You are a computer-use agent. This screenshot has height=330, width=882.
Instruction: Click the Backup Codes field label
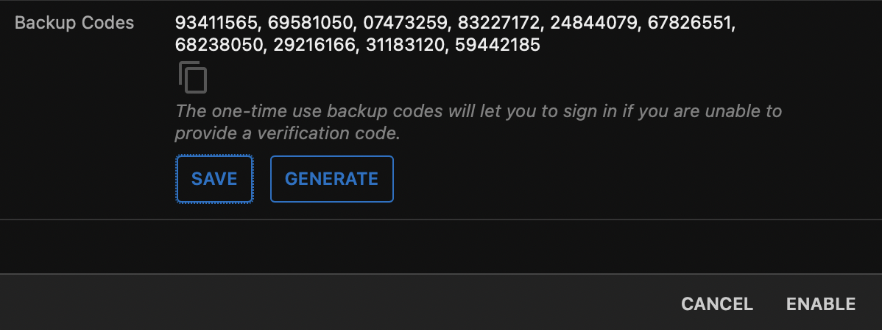pos(74,23)
